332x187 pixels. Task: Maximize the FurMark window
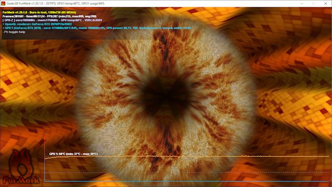(x=314, y=4)
